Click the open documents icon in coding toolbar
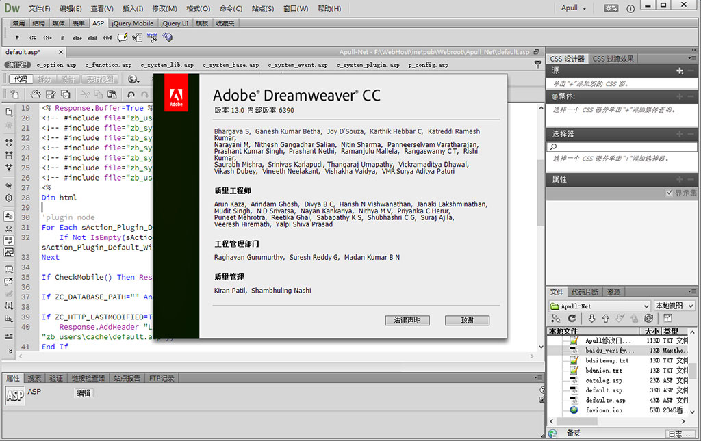 click(x=9, y=111)
